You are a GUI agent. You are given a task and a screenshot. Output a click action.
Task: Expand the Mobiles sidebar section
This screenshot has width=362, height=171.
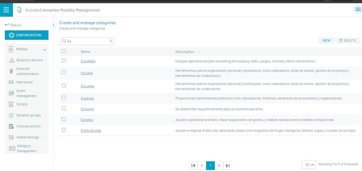pyautogui.click(x=45, y=50)
